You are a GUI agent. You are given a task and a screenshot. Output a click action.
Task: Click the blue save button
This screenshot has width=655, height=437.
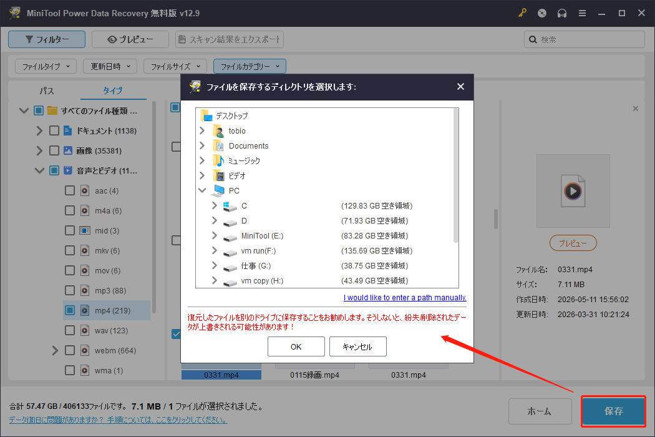point(613,411)
